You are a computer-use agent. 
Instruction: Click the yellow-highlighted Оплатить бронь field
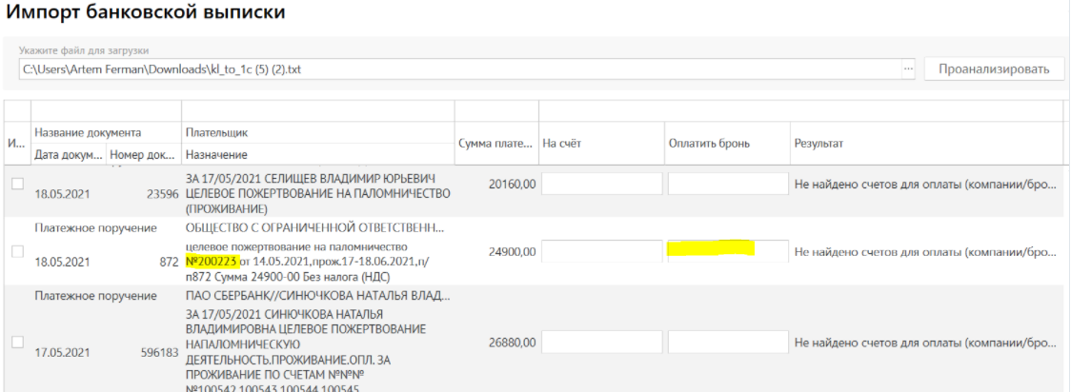(x=727, y=251)
